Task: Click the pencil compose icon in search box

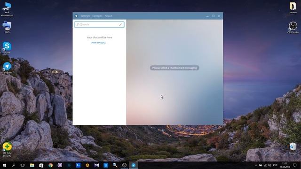Action: click(120, 24)
